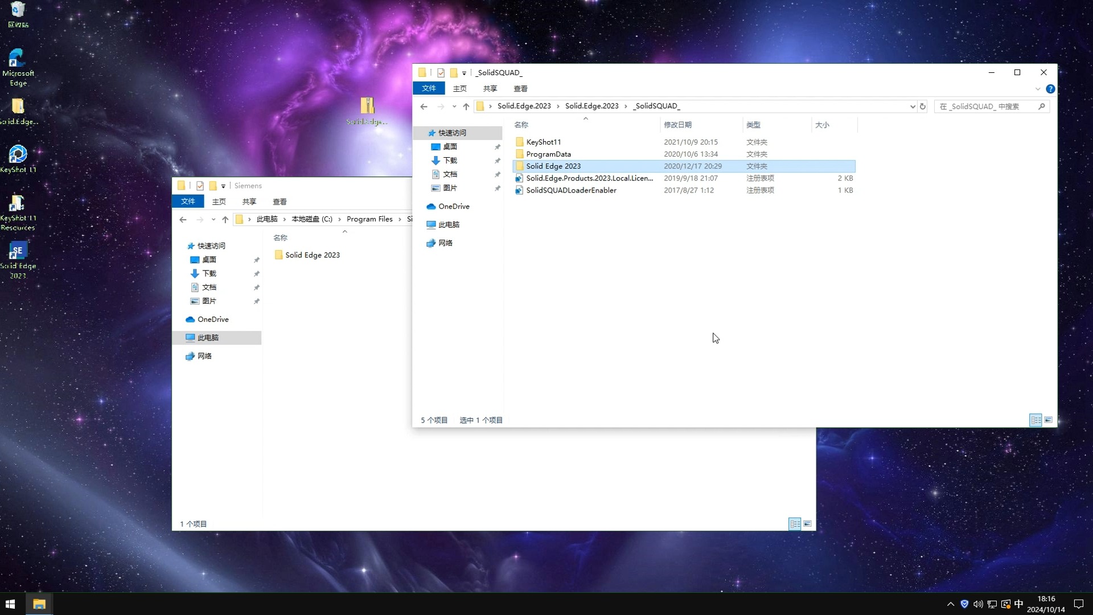The image size is (1093, 615).
Task: Sort by 修改日期 column
Action: click(701, 125)
